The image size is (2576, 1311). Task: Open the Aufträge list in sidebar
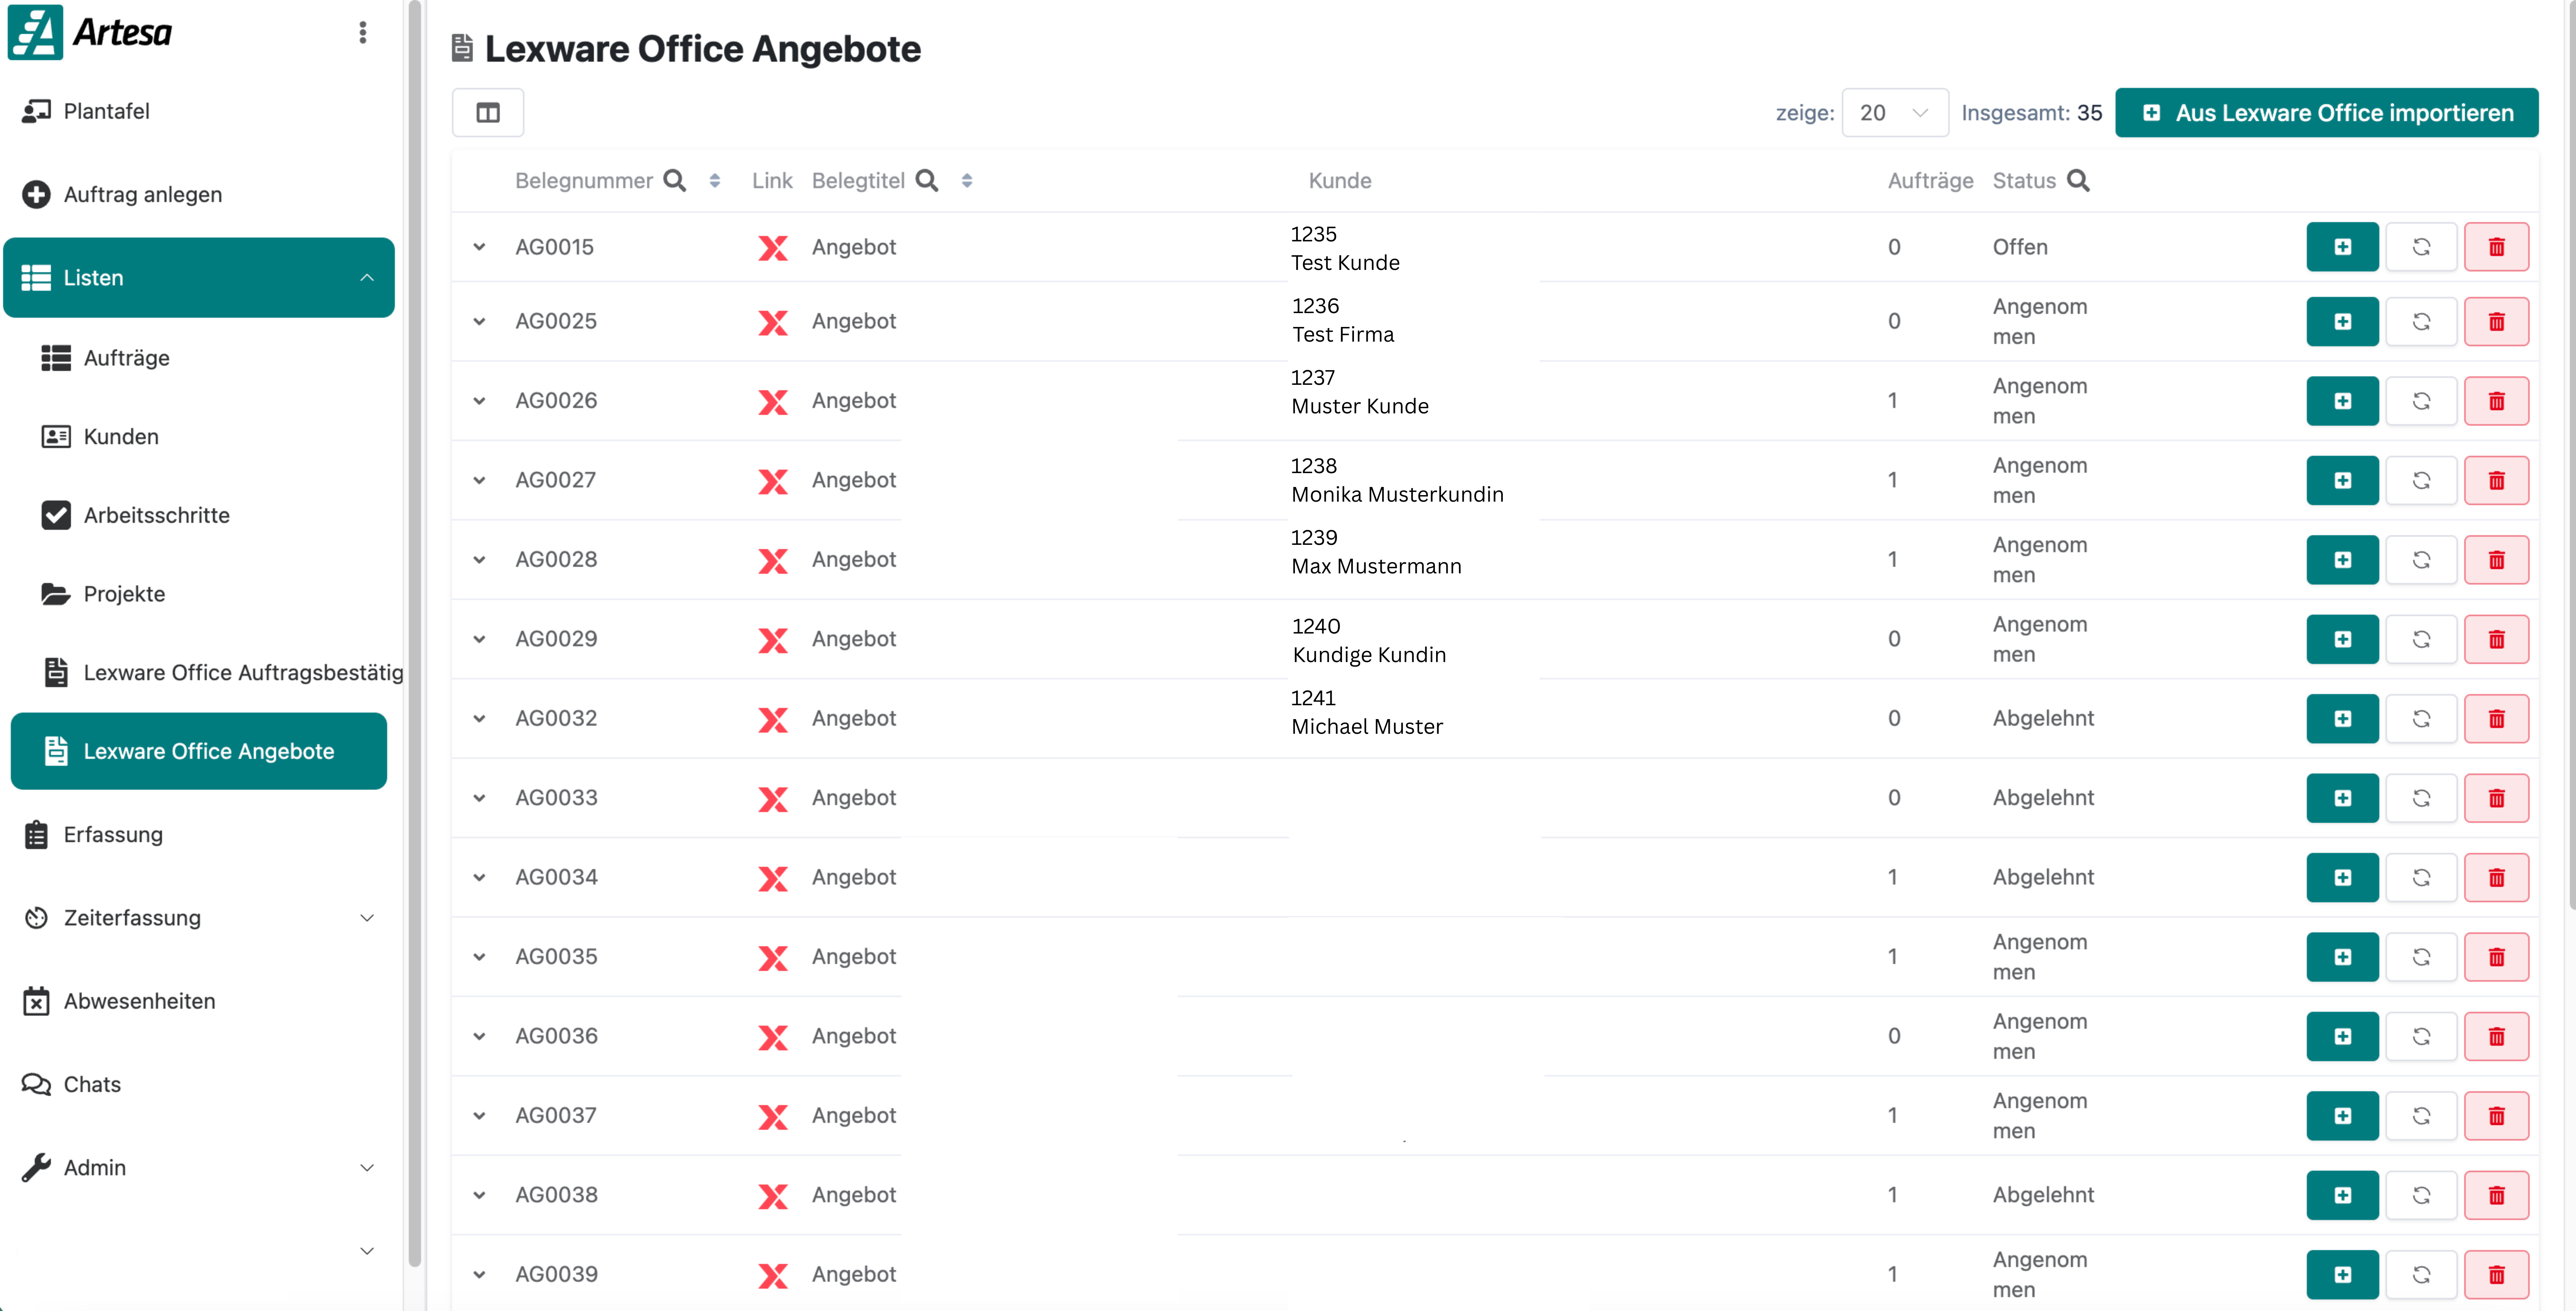coord(126,358)
